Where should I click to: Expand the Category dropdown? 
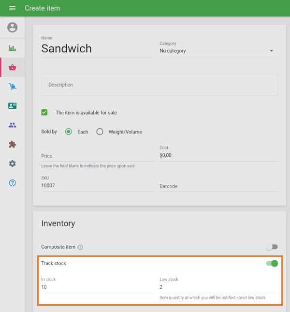pos(218,51)
